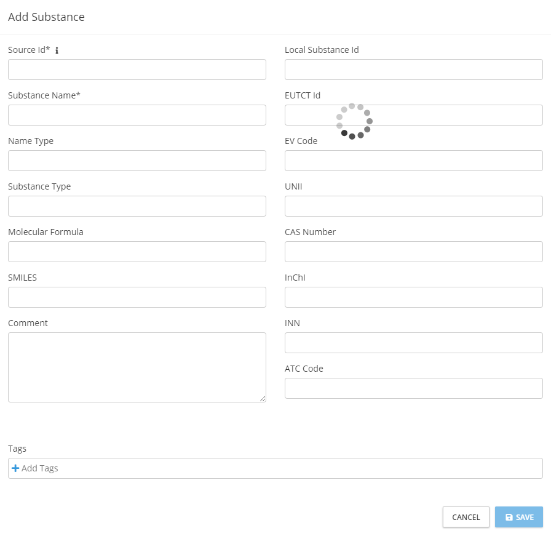551x536 pixels.
Task: Focus the CAS Number field
Action: coord(413,252)
